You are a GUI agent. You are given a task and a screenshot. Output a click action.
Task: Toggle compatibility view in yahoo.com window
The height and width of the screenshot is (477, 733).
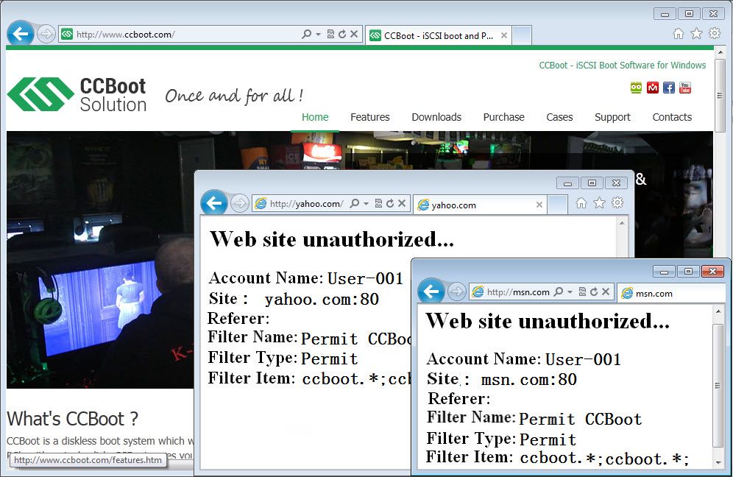coord(379,203)
